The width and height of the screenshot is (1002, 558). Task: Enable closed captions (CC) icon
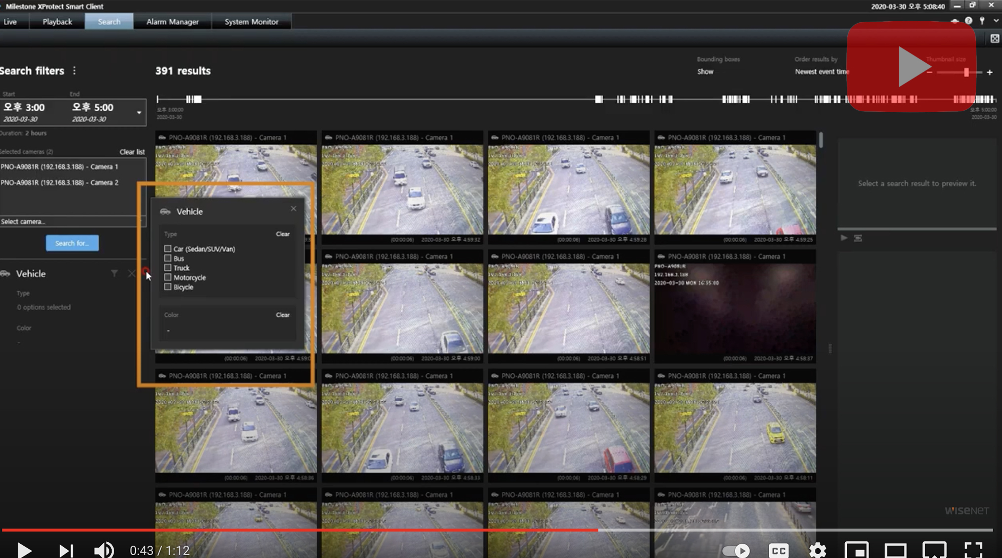[x=779, y=550]
